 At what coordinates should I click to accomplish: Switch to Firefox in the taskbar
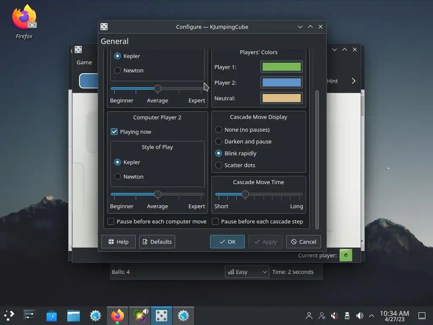pyautogui.click(x=118, y=316)
